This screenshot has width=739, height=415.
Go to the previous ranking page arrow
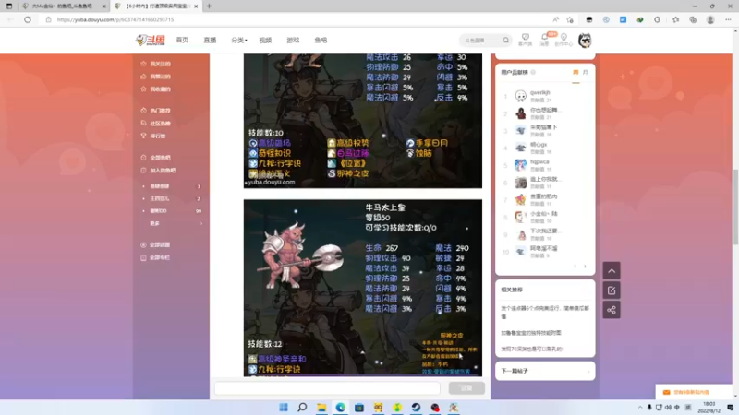click(575, 267)
